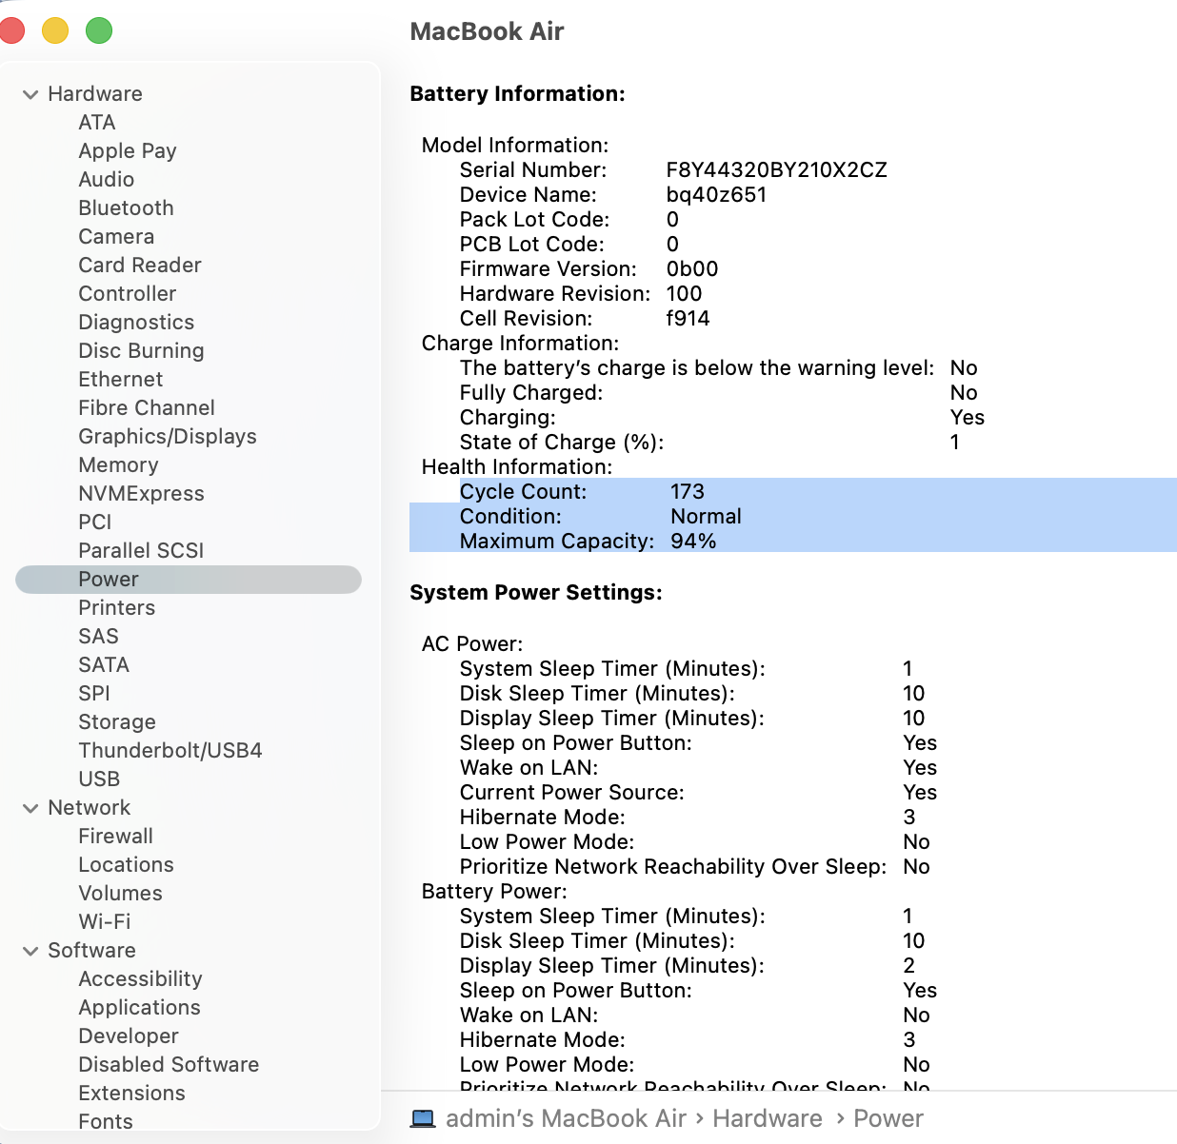Open Wi-Fi under Network
This screenshot has width=1177, height=1144.
[105, 922]
